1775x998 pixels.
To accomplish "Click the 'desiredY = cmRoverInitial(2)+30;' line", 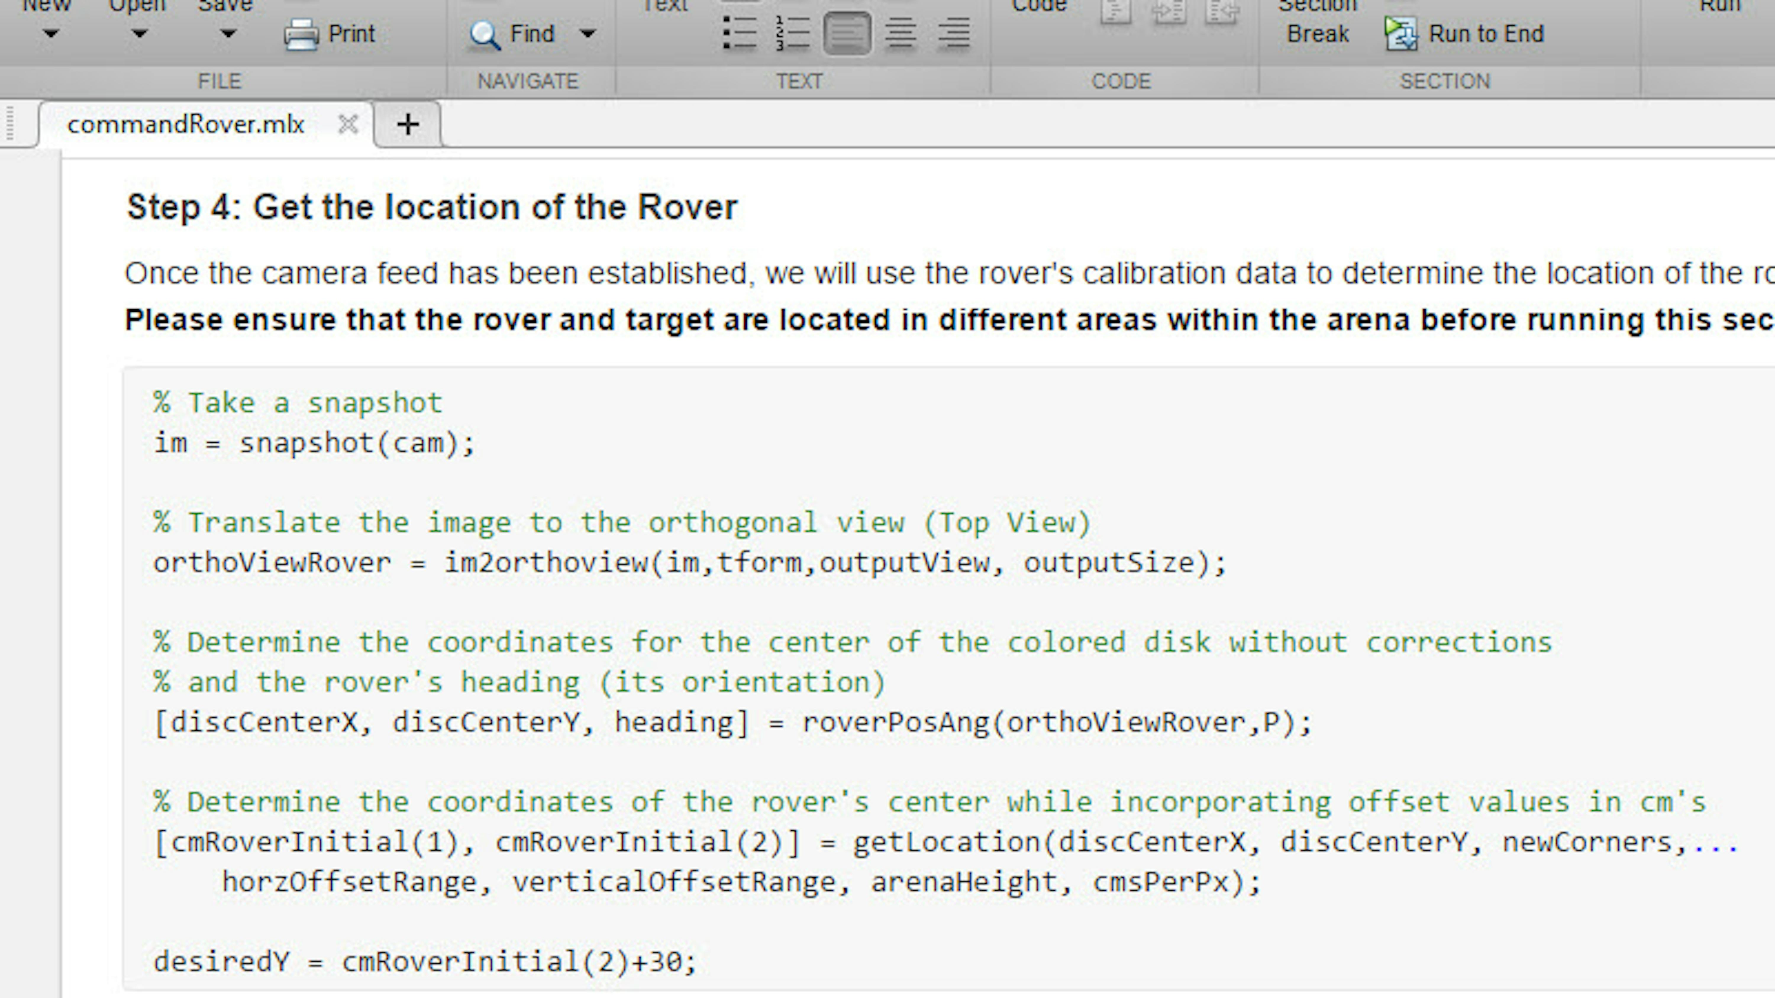I will point(425,962).
